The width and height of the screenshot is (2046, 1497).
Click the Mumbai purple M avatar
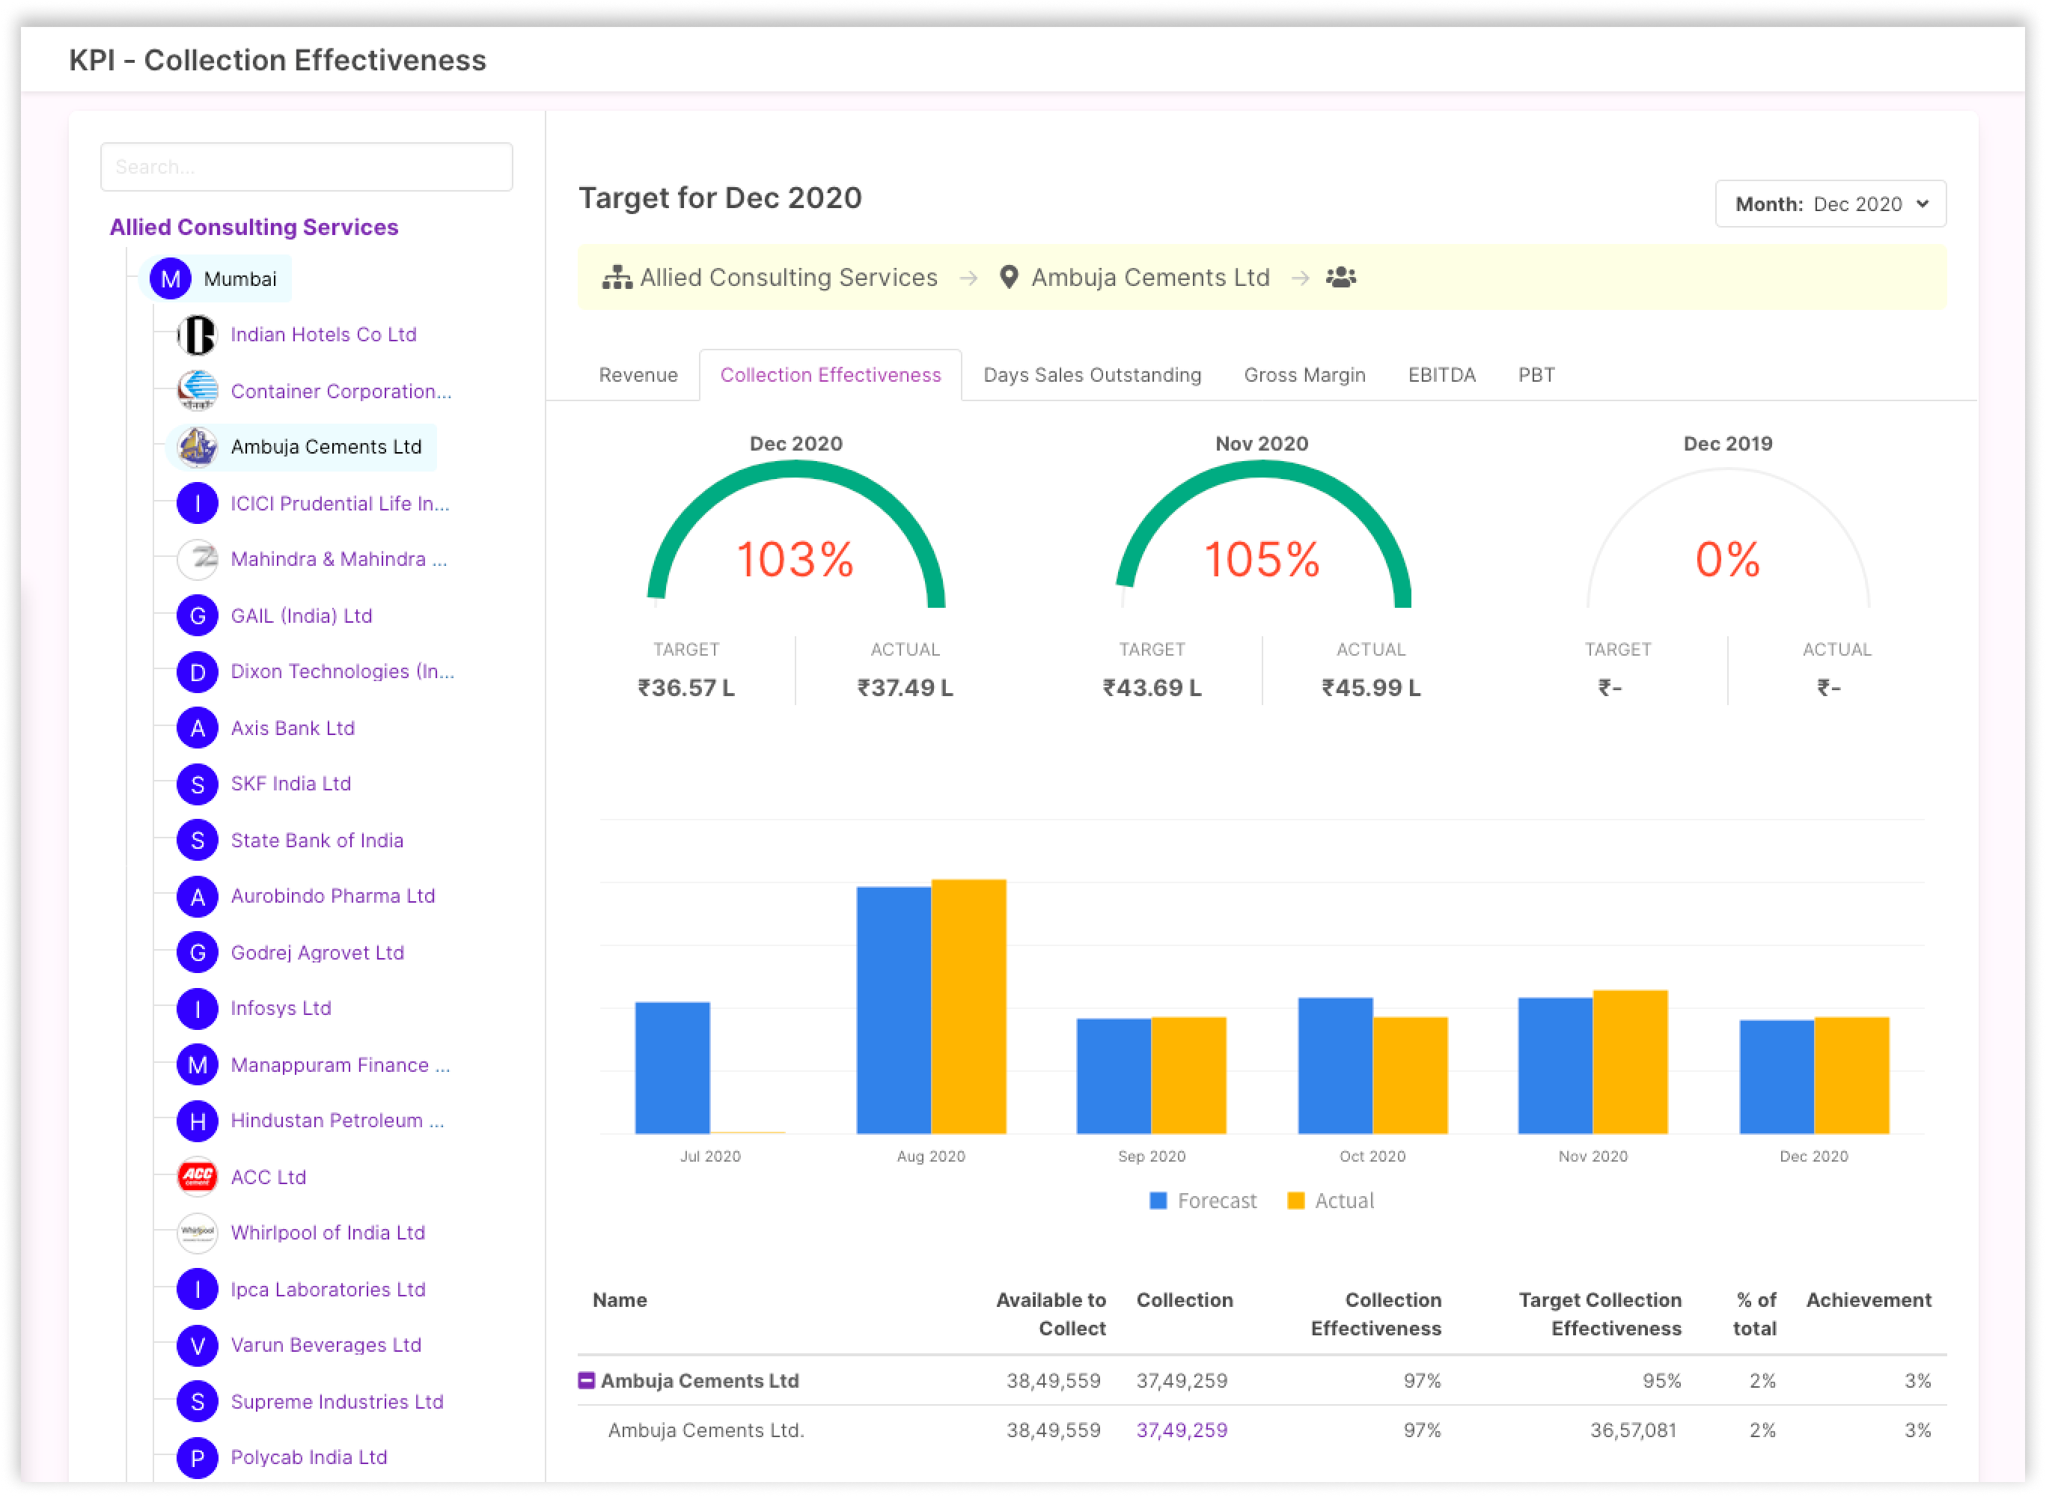pyautogui.click(x=171, y=279)
